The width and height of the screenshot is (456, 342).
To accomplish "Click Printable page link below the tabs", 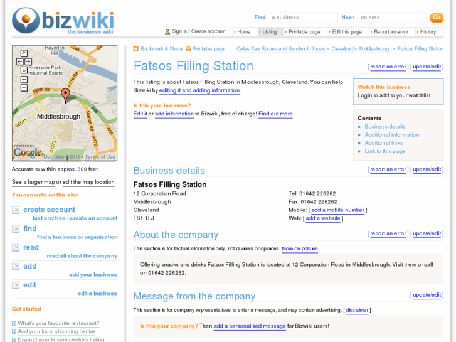I will click(208, 49).
